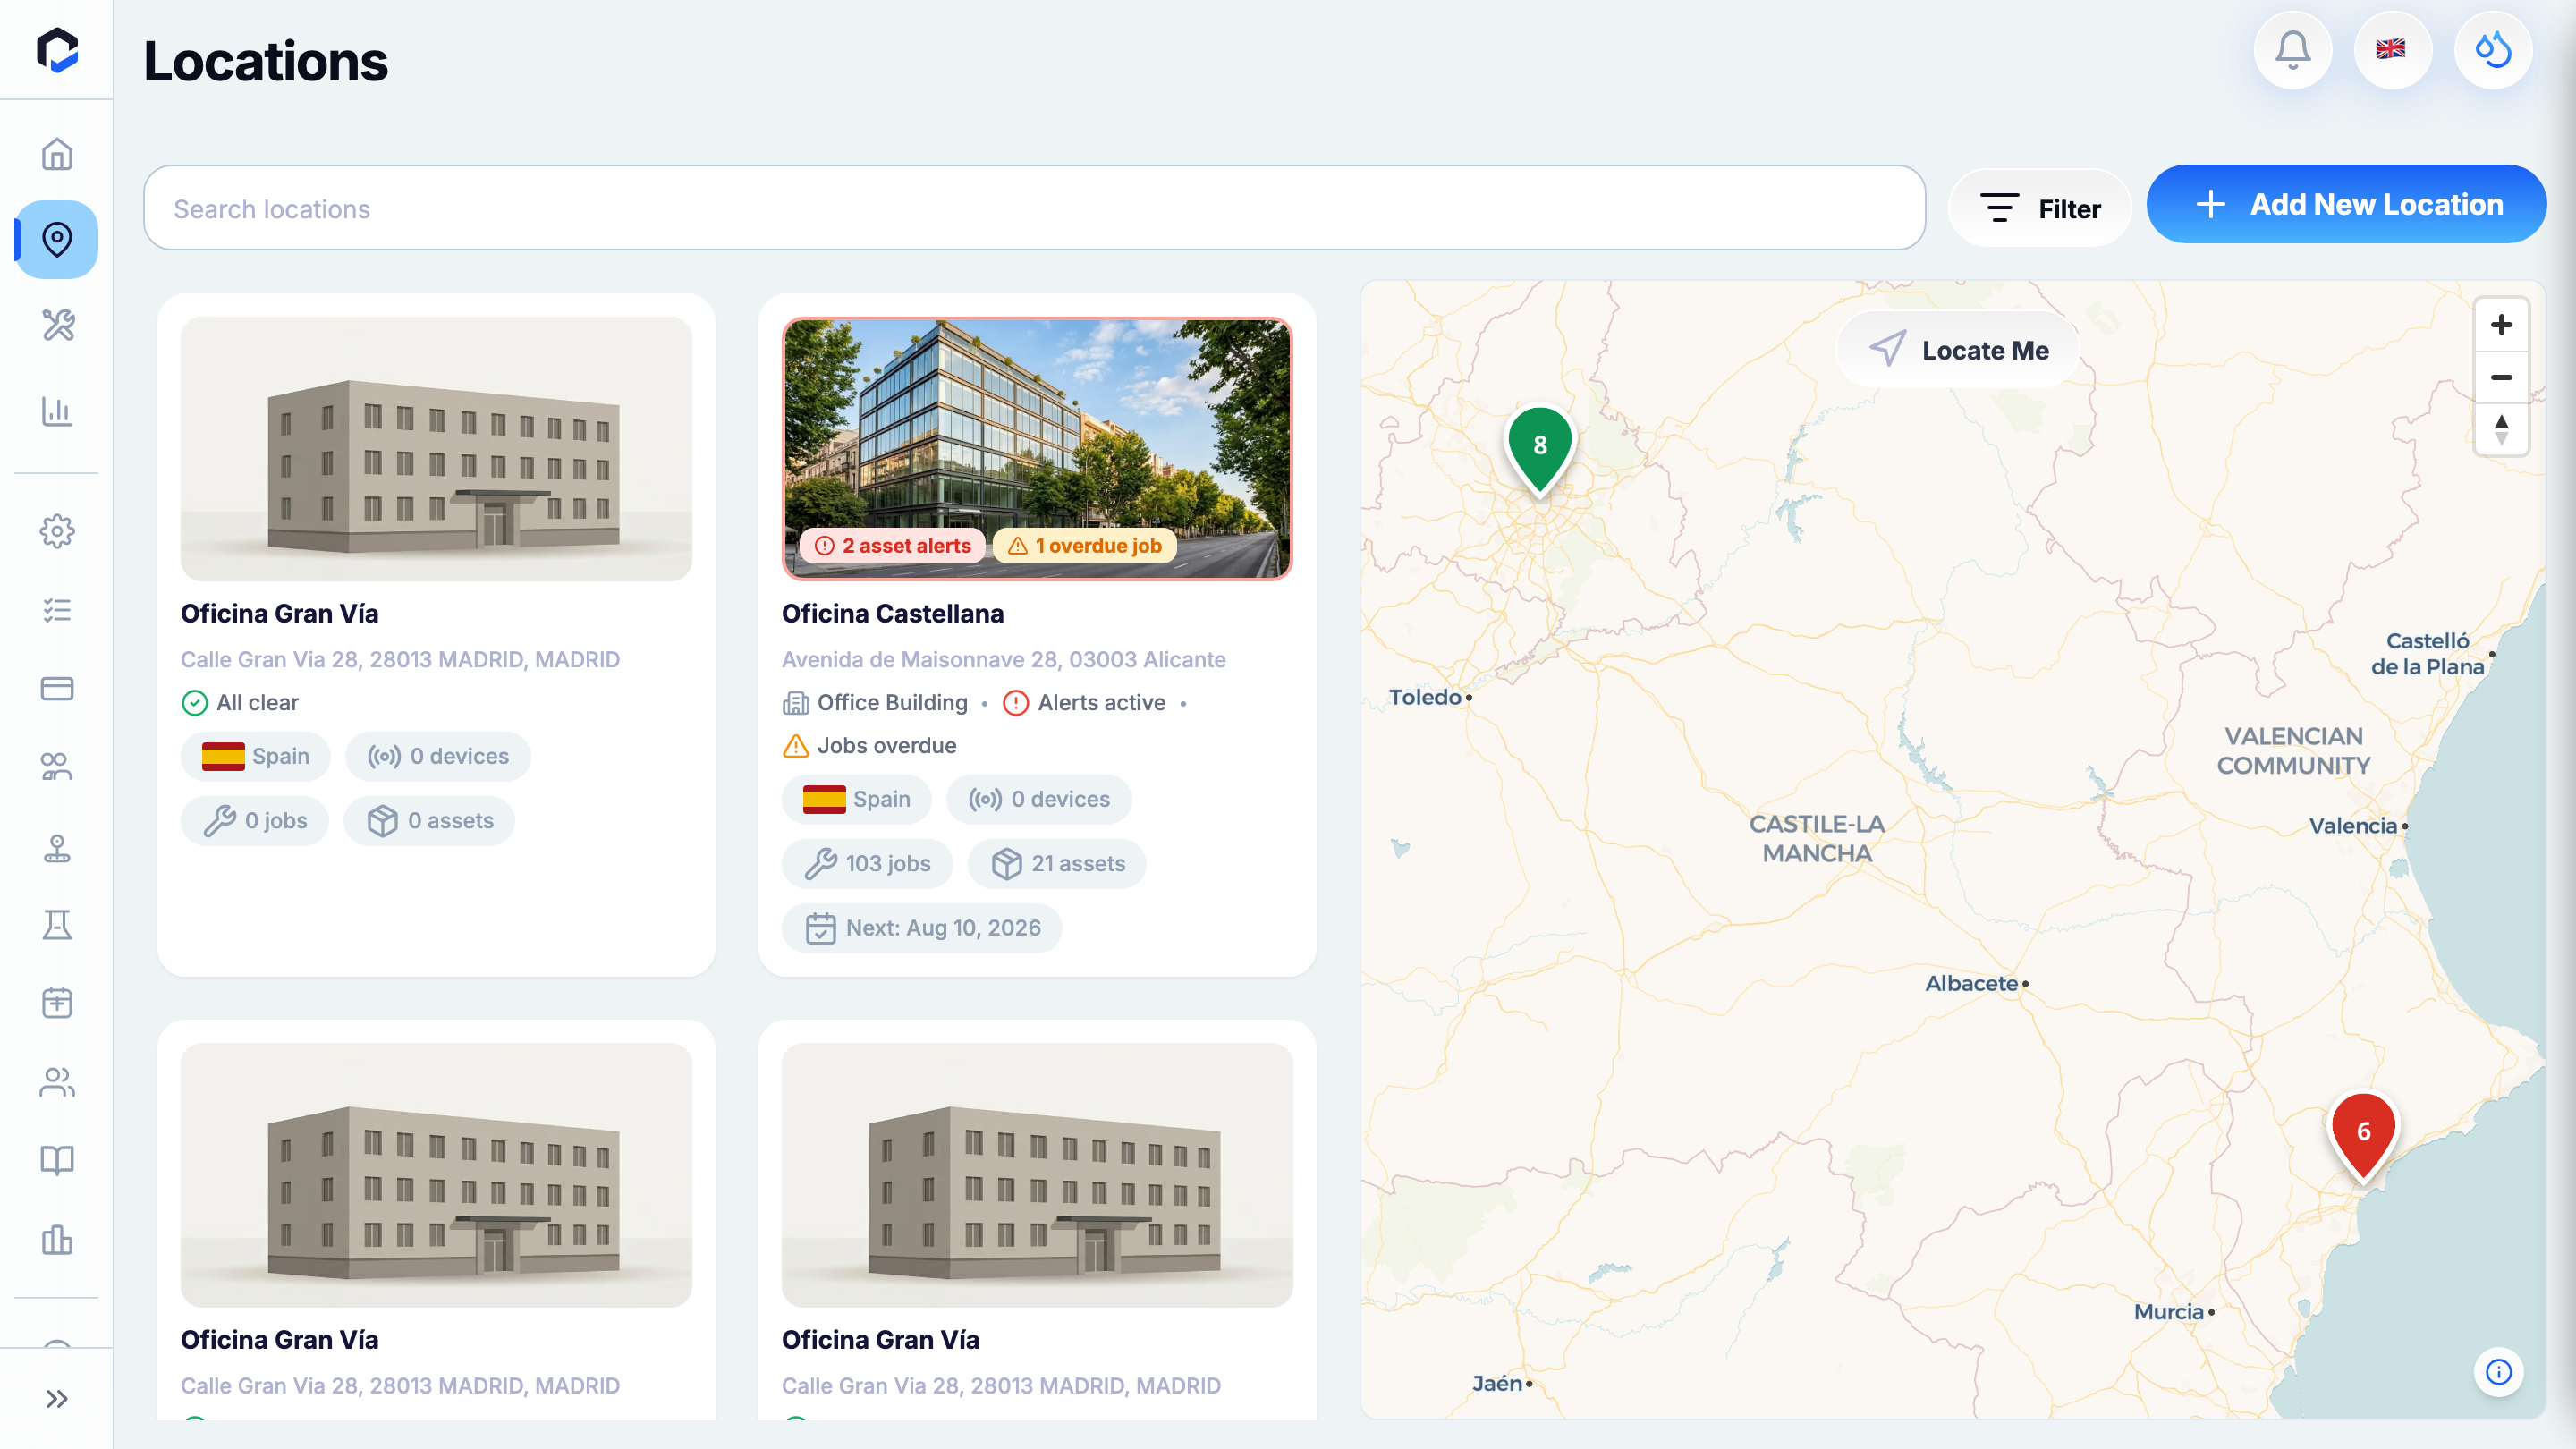Click Spain chip on Oficina Castellana card

(856, 799)
